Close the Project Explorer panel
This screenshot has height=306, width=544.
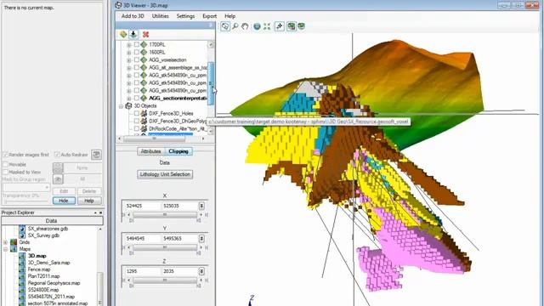coord(100,212)
